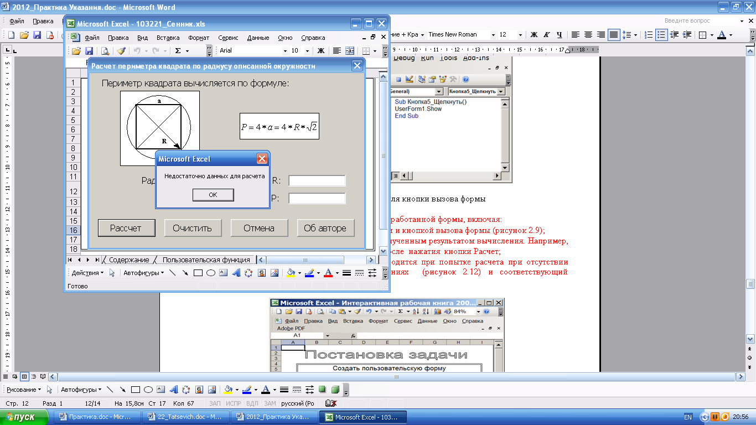Select Line tool in Word drawing toolbar
The width and height of the screenshot is (756, 425).
click(110, 390)
